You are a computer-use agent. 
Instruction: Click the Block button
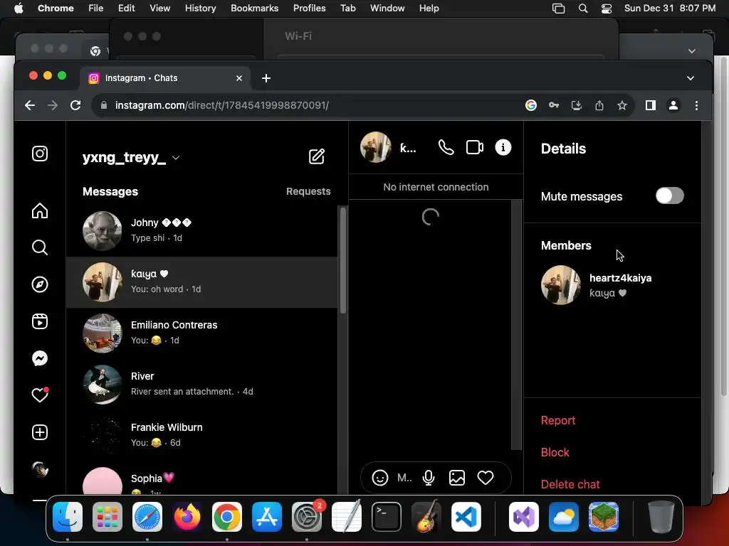coord(555,452)
